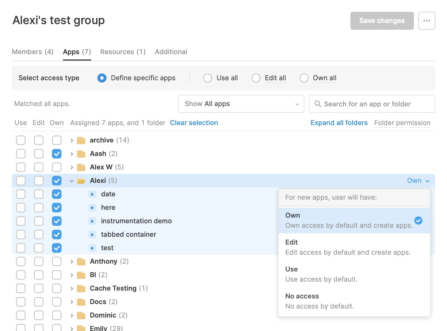Click the Edit column header
447x331 pixels.
coord(38,123)
